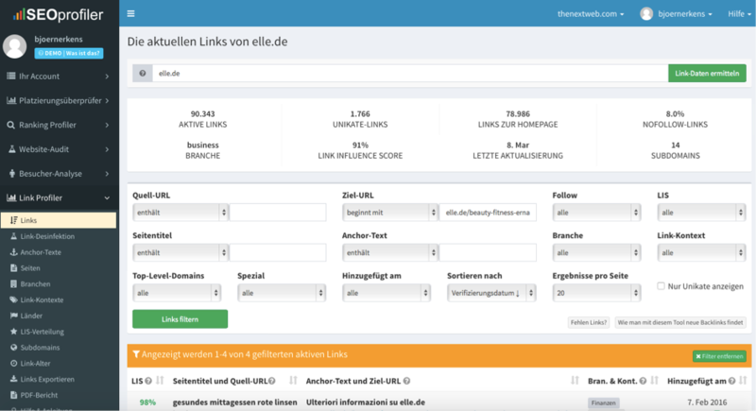Sort by the LIS column arrows
This screenshot has width=756, height=411.
(x=160, y=381)
